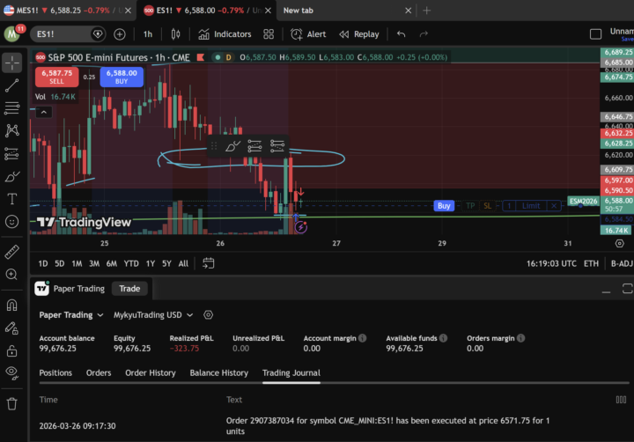The width and height of the screenshot is (634, 442).
Task: Grab the floating toolbar drag handle
Action: 214,146
